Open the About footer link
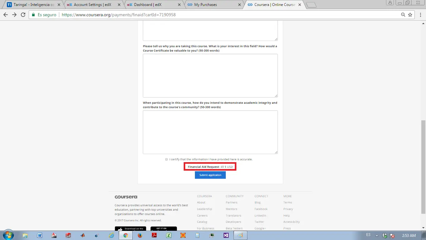This screenshot has height=240, width=426. [x=201, y=202]
